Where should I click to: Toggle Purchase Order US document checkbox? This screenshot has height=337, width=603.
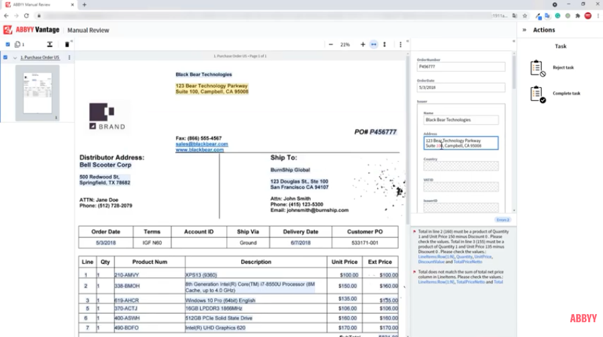[5, 58]
